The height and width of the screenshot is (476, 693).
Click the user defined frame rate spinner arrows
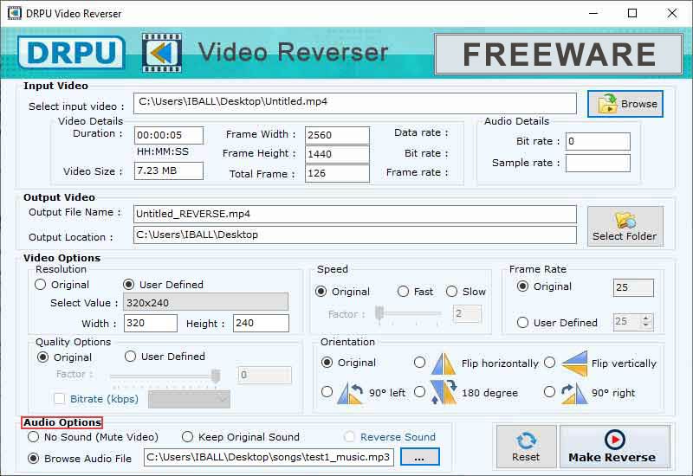[646, 321]
